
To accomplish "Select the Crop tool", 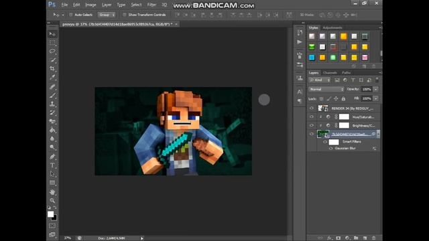I will [52, 68].
